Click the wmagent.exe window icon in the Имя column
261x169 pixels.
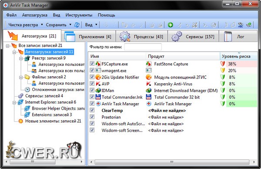[x=98, y=71]
